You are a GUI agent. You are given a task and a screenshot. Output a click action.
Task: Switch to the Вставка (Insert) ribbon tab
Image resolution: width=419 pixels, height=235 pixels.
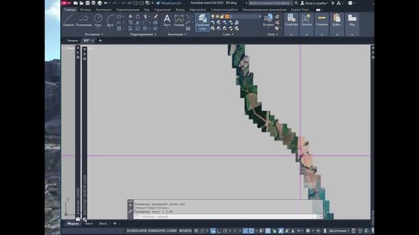pos(86,10)
